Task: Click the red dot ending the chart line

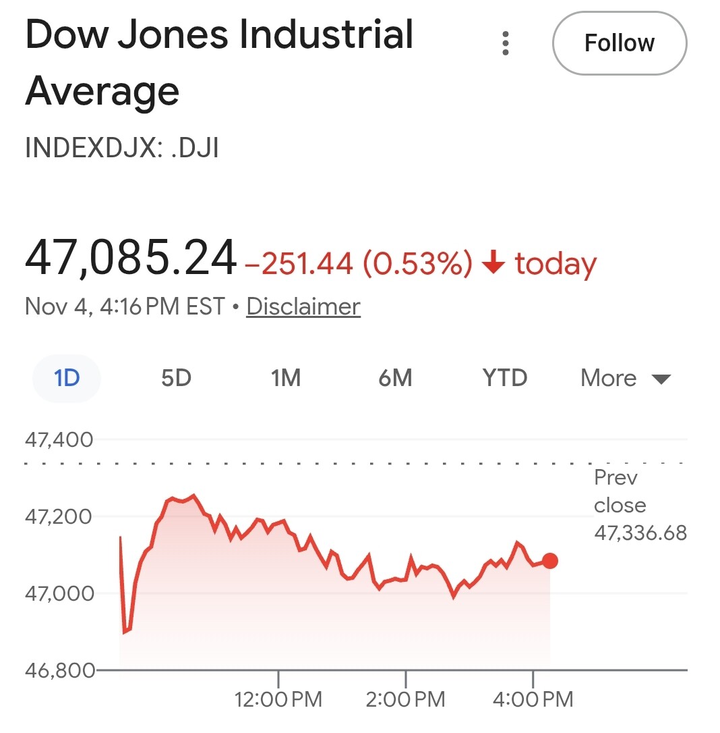Action: (x=550, y=561)
